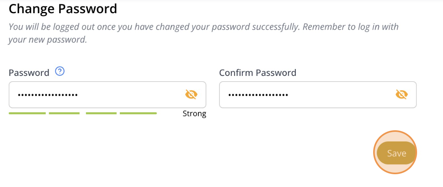
Task: Click the Strong strength label
Action: (194, 114)
